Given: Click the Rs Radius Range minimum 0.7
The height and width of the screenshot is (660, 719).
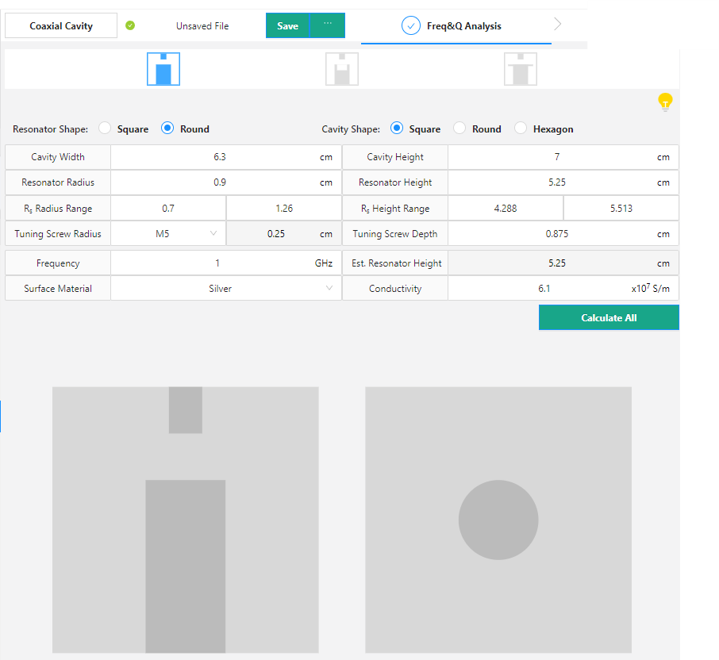Looking at the screenshot, I should 168,208.
